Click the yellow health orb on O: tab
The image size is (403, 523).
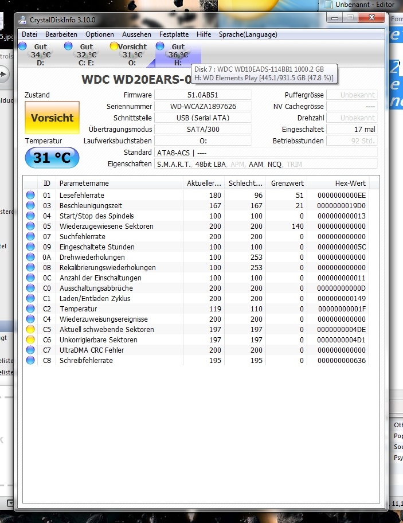coord(114,46)
